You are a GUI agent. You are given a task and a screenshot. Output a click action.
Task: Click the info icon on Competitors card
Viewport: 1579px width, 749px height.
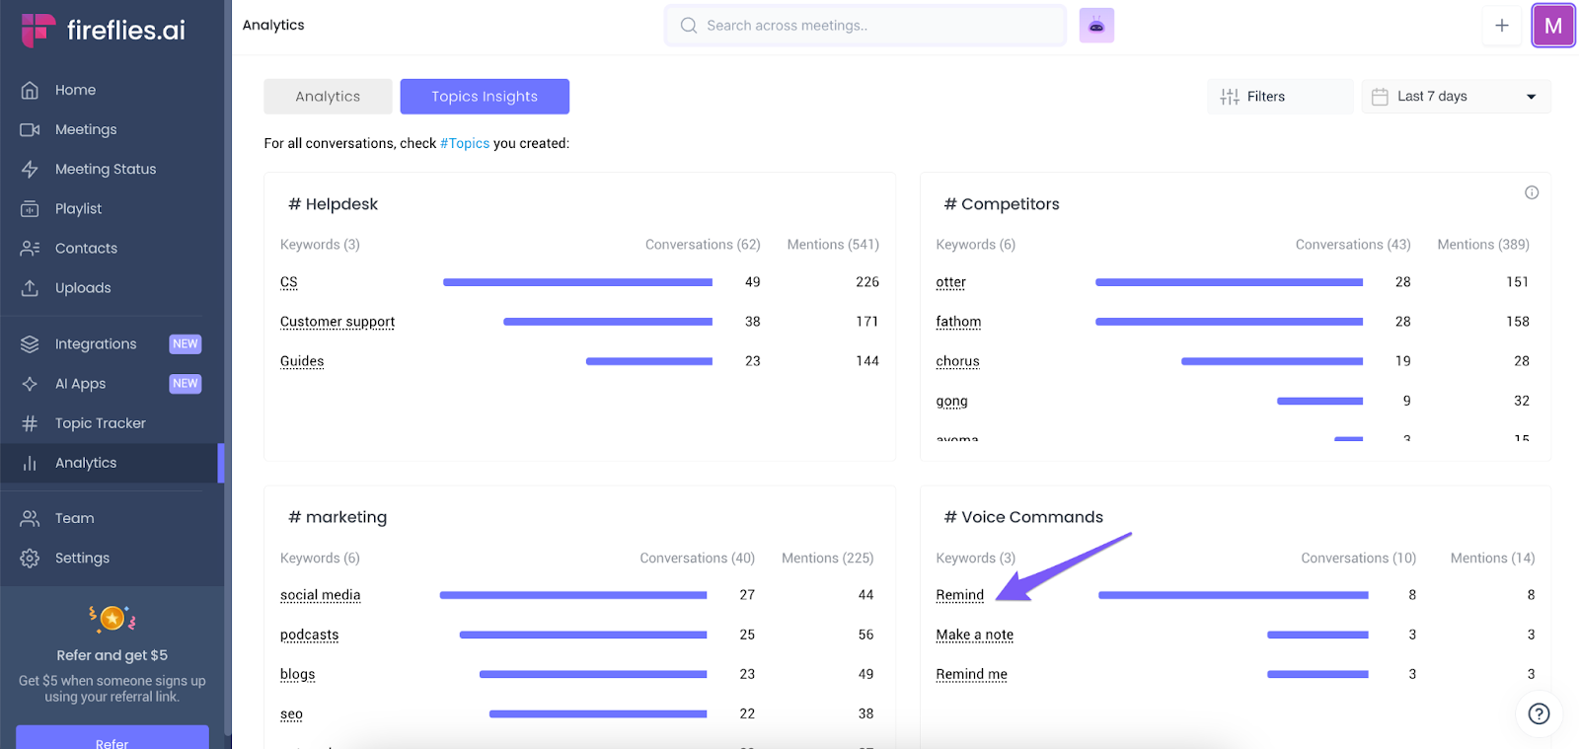click(1532, 192)
